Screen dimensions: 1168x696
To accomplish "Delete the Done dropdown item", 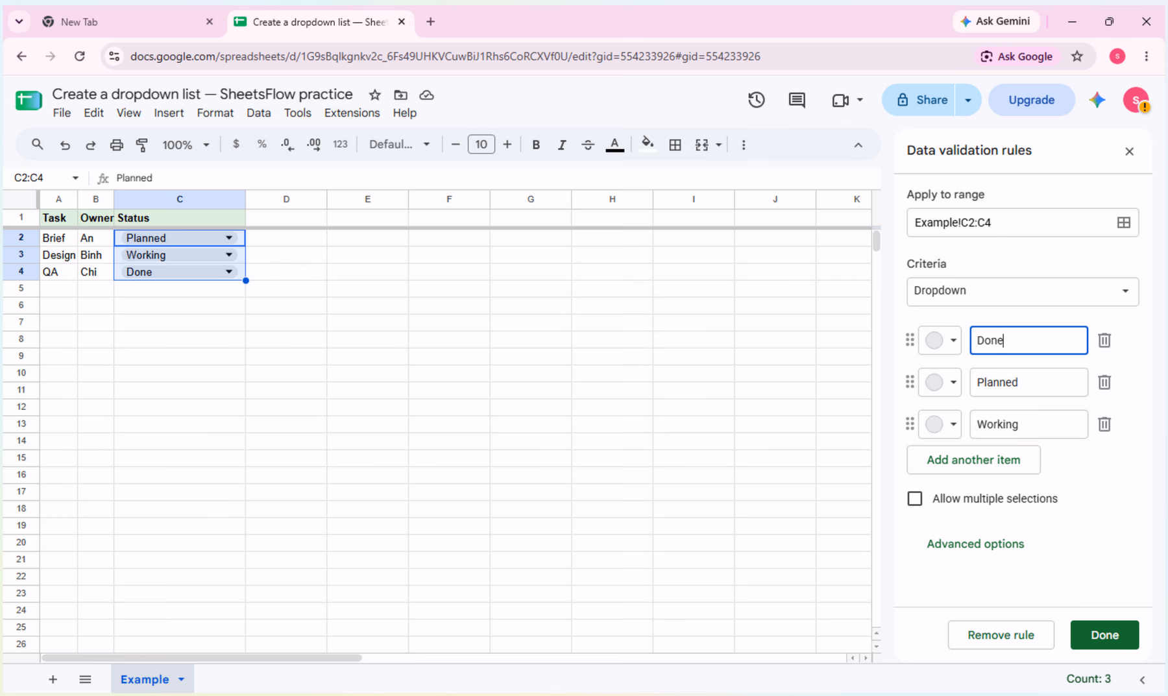I will 1104,340.
